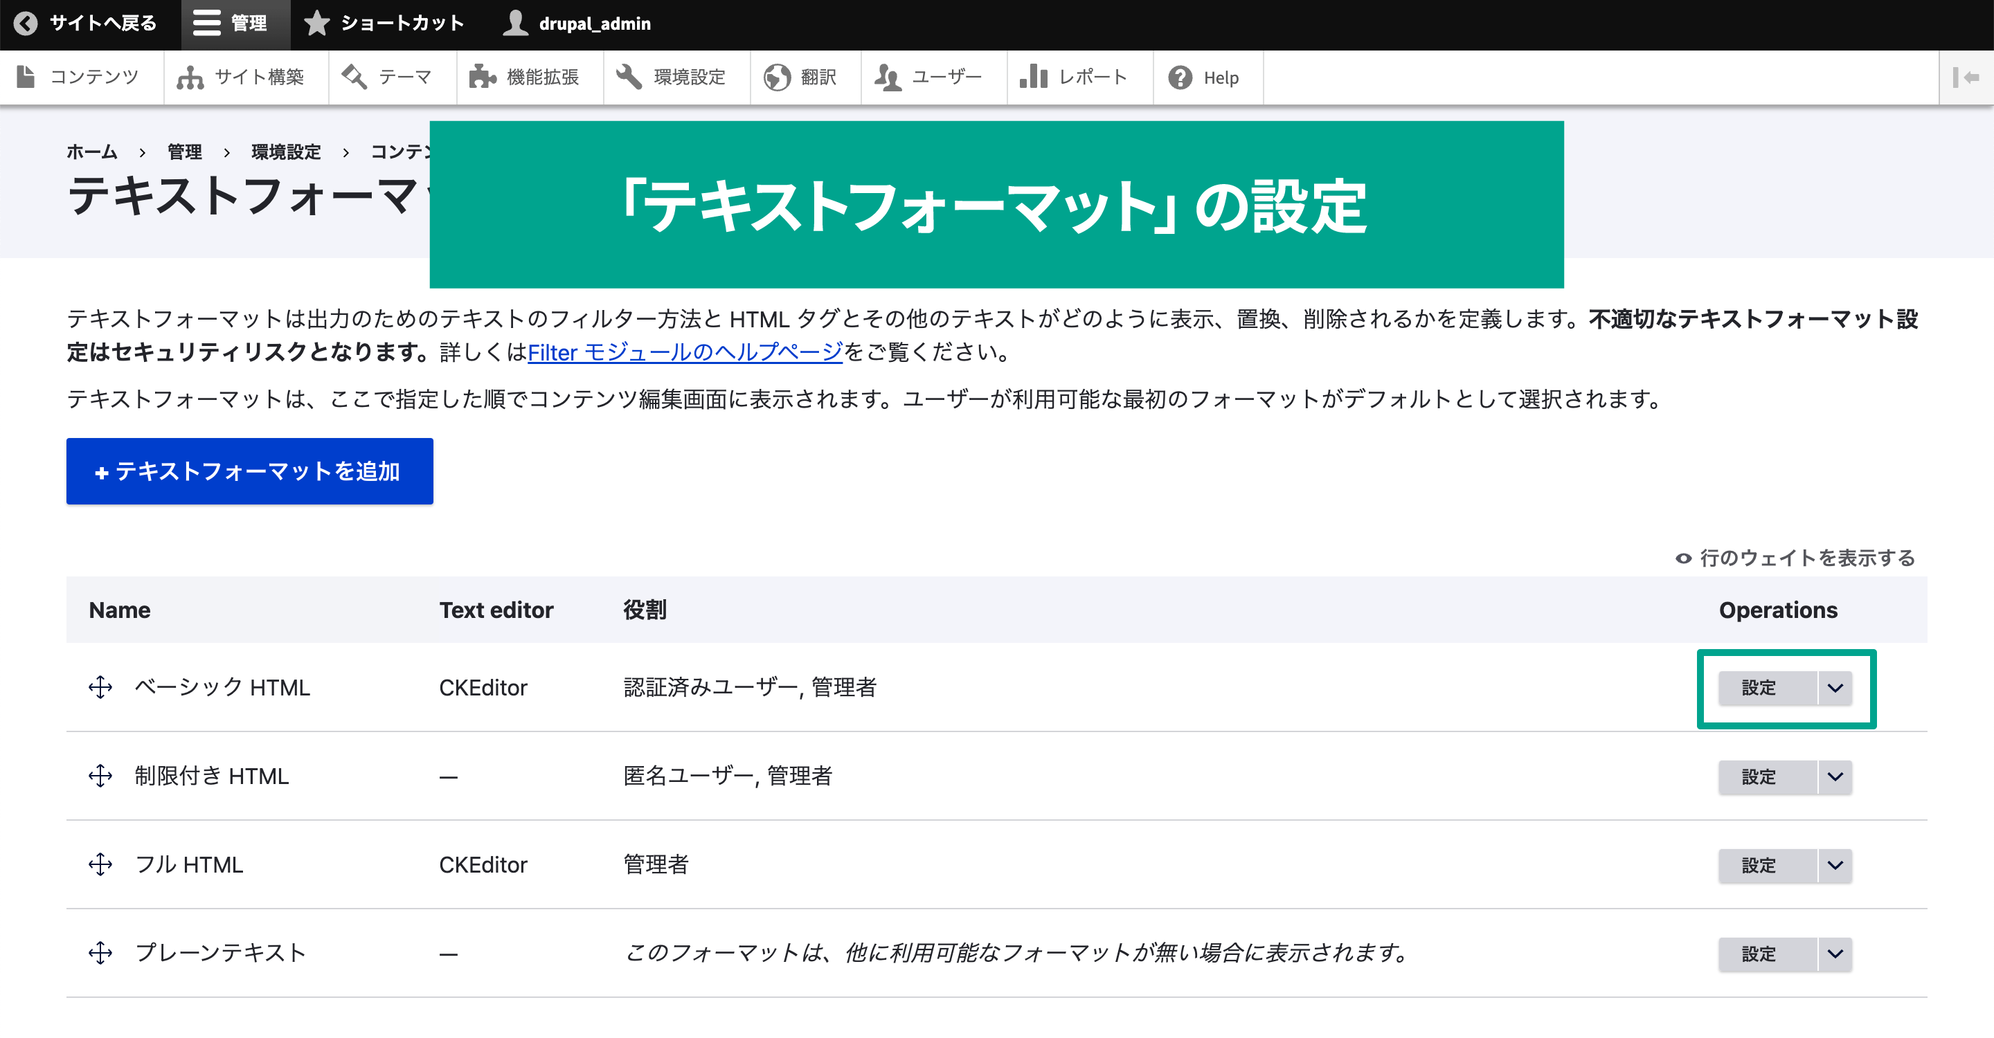The height and width of the screenshot is (1038, 1994).
Task: Click 認証済みユーザー, 管理者 roles cell
Action: (x=750, y=688)
